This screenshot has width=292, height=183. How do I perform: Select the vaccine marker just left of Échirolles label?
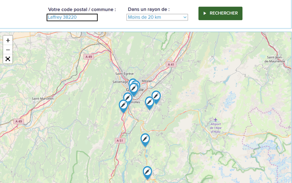pos(128,98)
